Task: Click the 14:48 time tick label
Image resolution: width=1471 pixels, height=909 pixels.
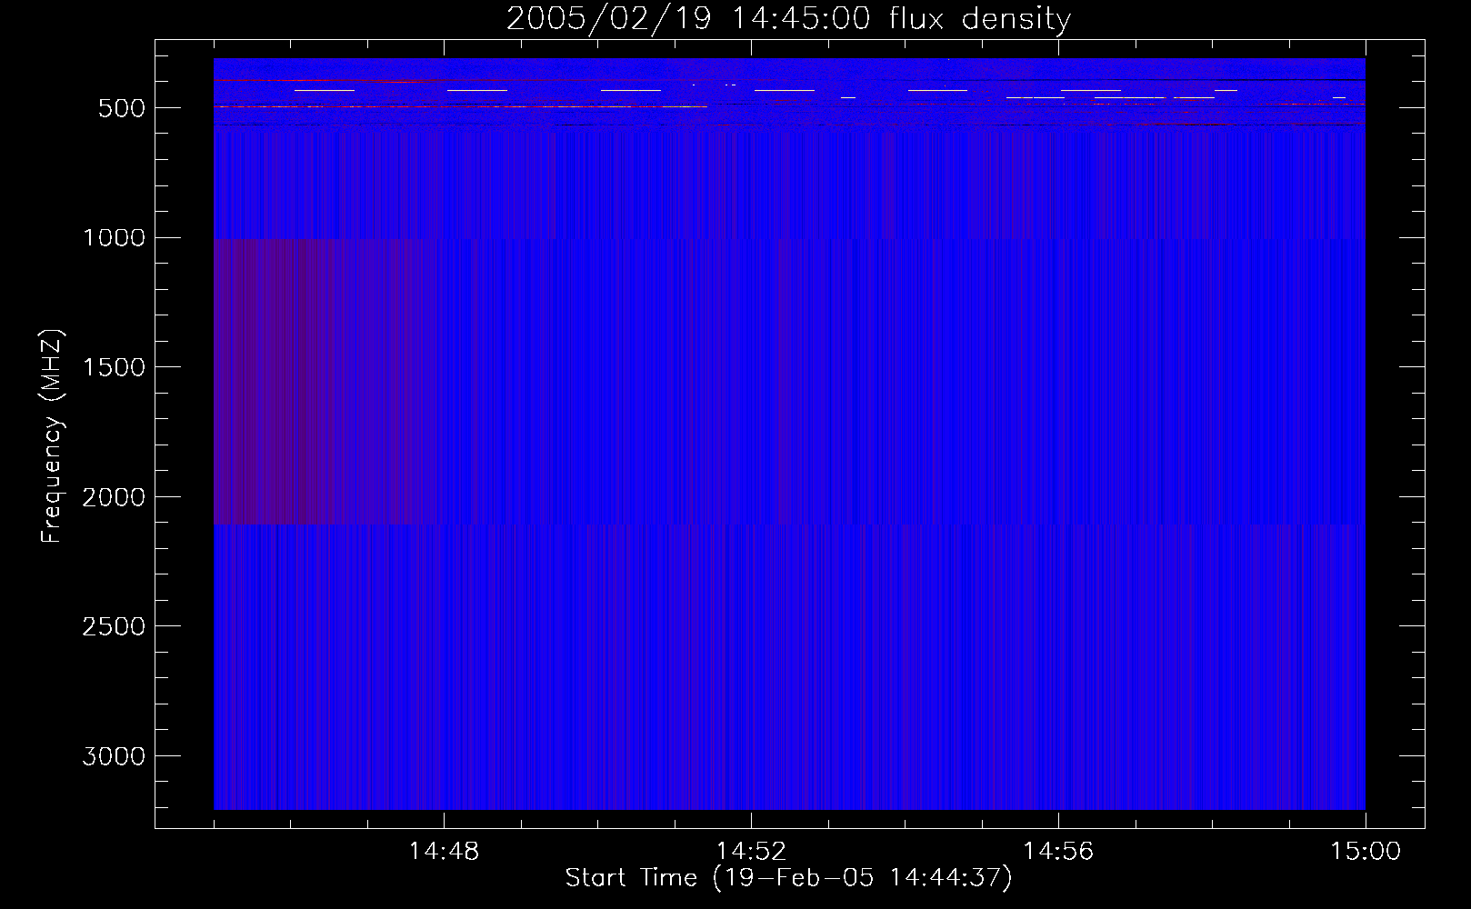Action: (x=444, y=852)
